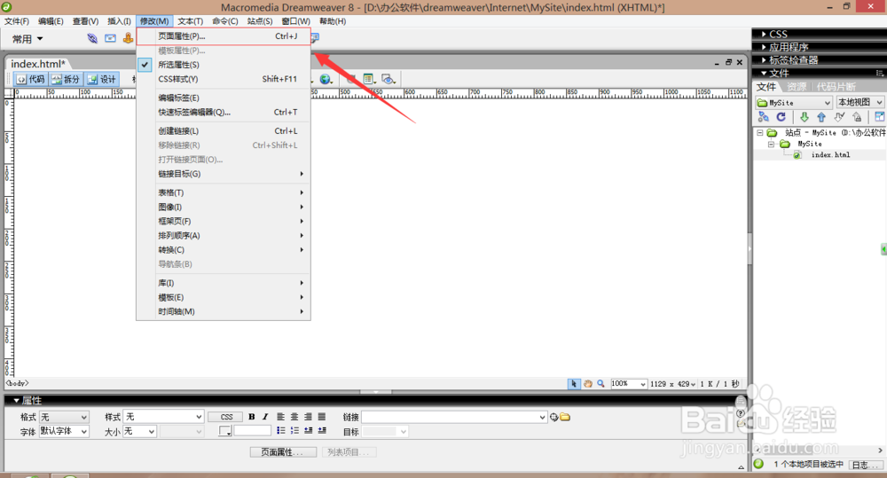887x478 pixels.
Task: Toggle bold formatting in Properties
Action: [252, 417]
